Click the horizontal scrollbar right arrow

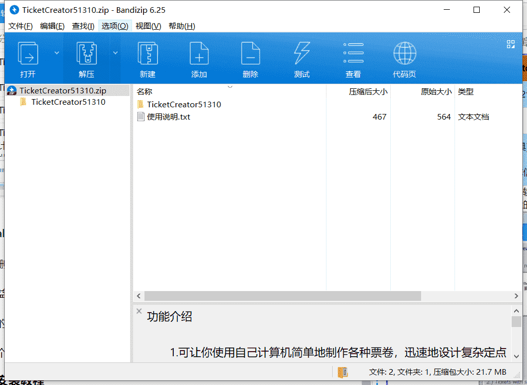click(x=516, y=296)
